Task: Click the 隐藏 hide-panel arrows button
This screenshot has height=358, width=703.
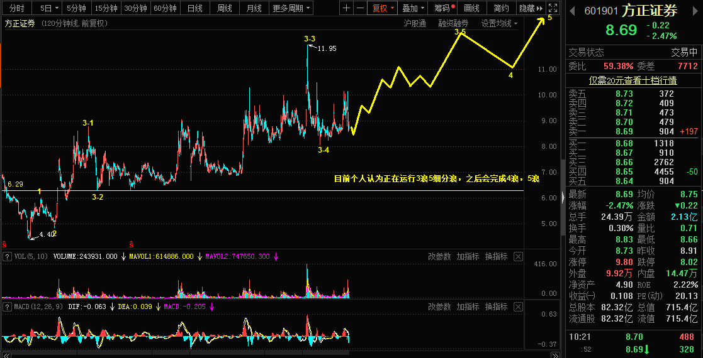Action: [x=531, y=8]
